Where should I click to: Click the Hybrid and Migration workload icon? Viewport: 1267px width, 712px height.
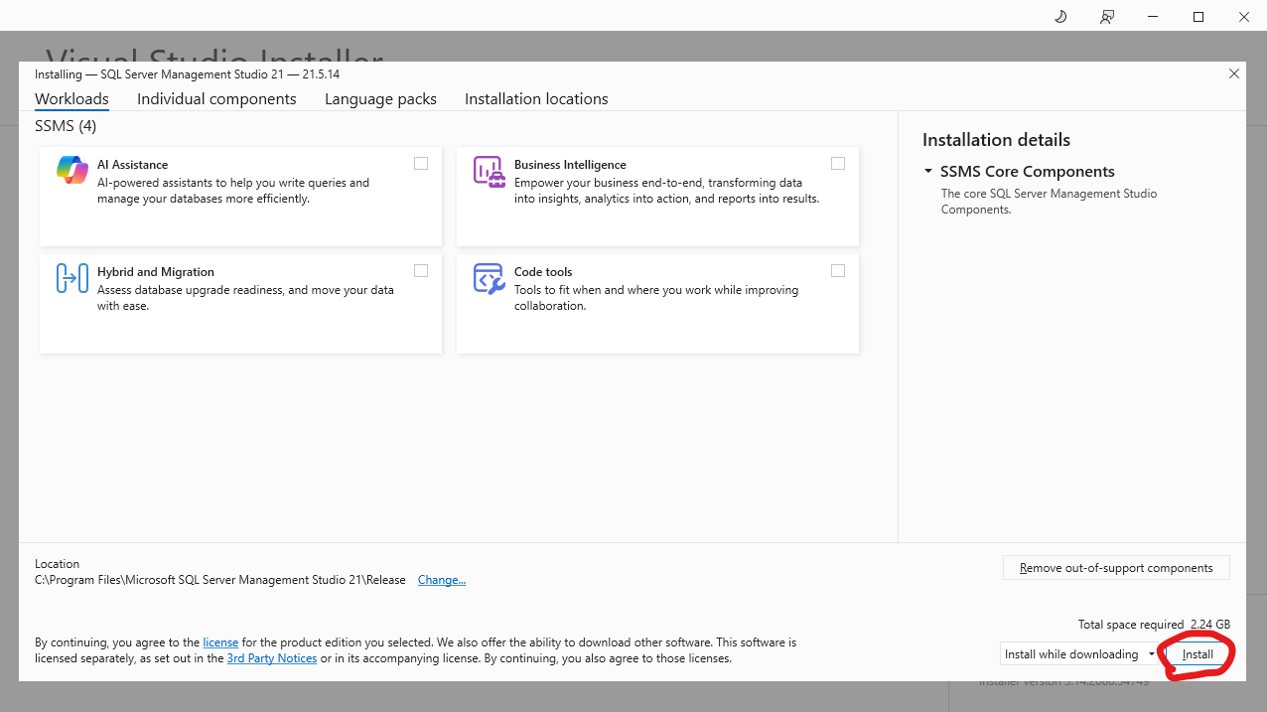72,278
